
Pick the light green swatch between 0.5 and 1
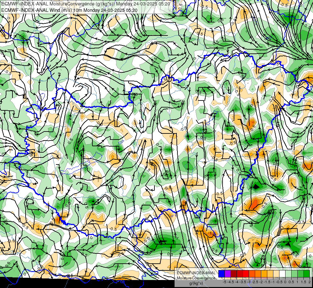click(294, 274)
